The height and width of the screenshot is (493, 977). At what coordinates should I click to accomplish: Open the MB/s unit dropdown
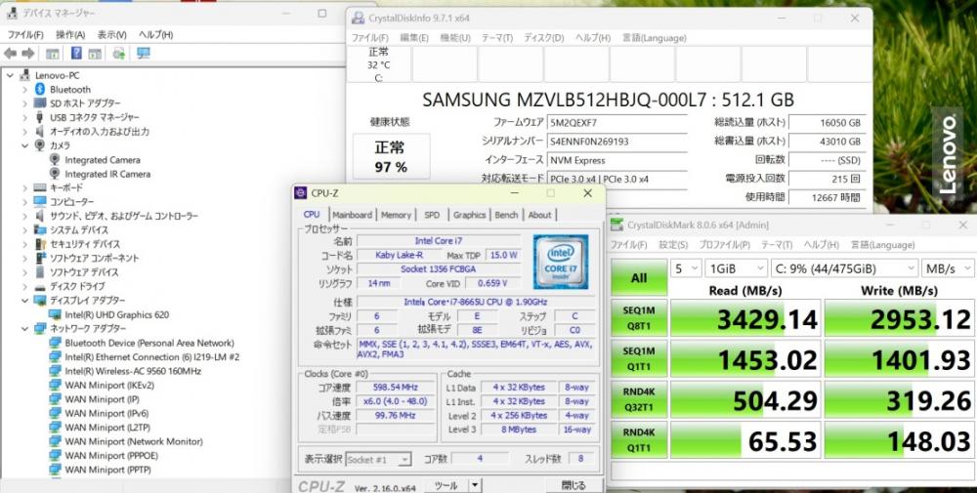pyautogui.click(x=948, y=267)
